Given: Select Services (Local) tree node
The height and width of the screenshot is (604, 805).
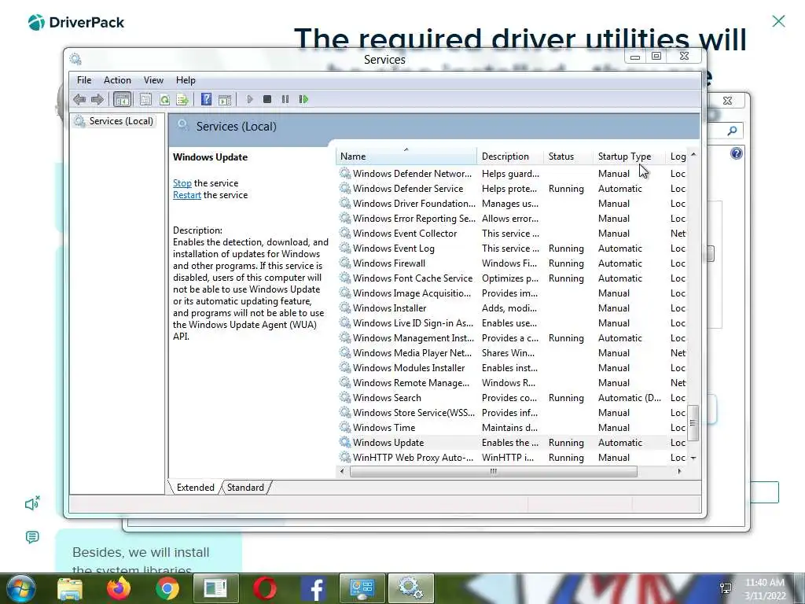Looking at the screenshot, I should 115,121.
